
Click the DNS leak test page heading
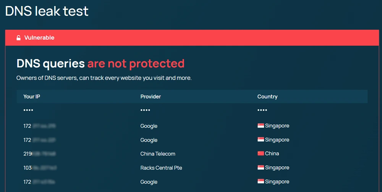click(x=47, y=11)
